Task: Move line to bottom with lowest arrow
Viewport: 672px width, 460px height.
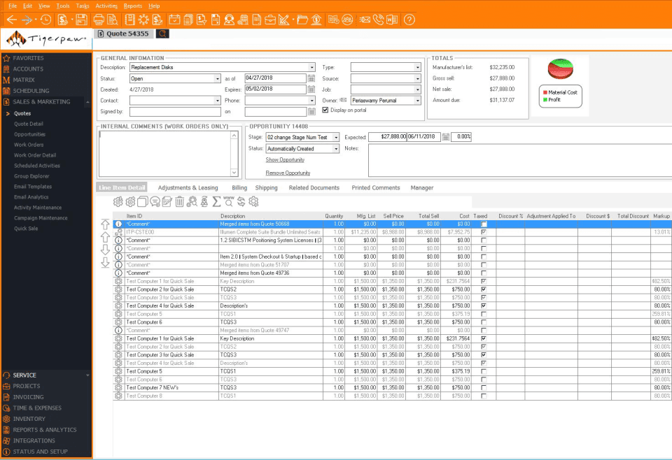Action: pos(105,262)
